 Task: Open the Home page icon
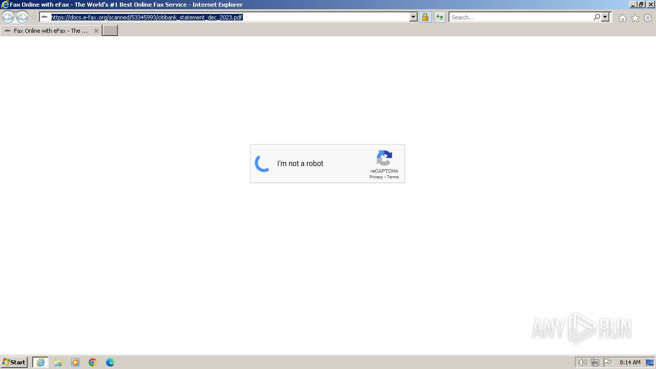coord(622,18)
